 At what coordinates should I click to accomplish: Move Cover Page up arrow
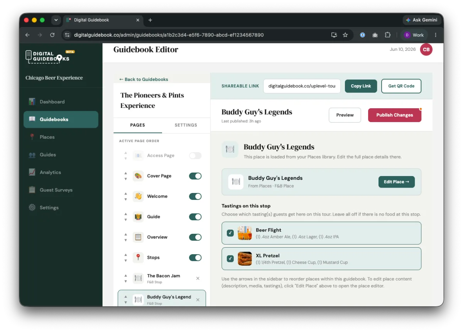click(x=125, y=173)
